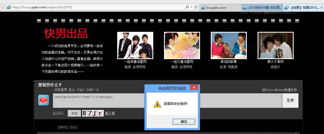Click the (5831) comment count
324x134 pixels.
pyautogui.click(x=63, y=127)
